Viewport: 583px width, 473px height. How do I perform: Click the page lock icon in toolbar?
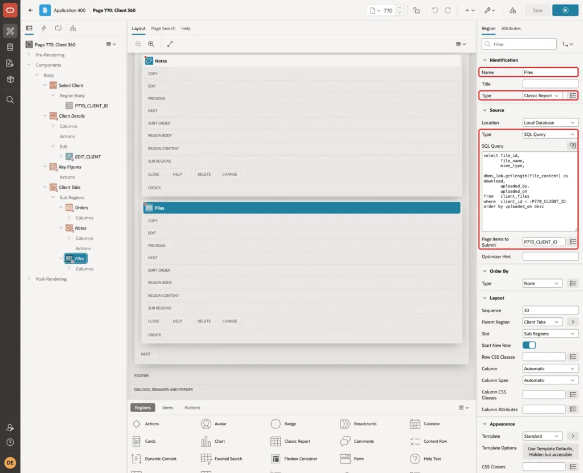pyautogui.click(x=416, y=10)
